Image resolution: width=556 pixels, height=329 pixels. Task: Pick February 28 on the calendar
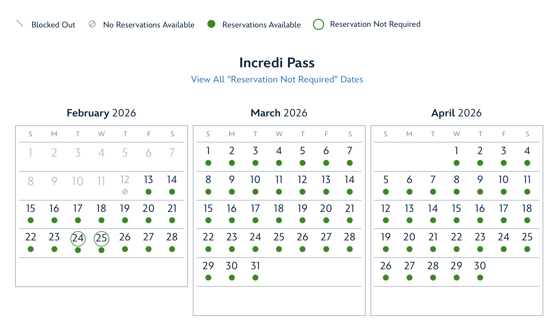(172, 237)
